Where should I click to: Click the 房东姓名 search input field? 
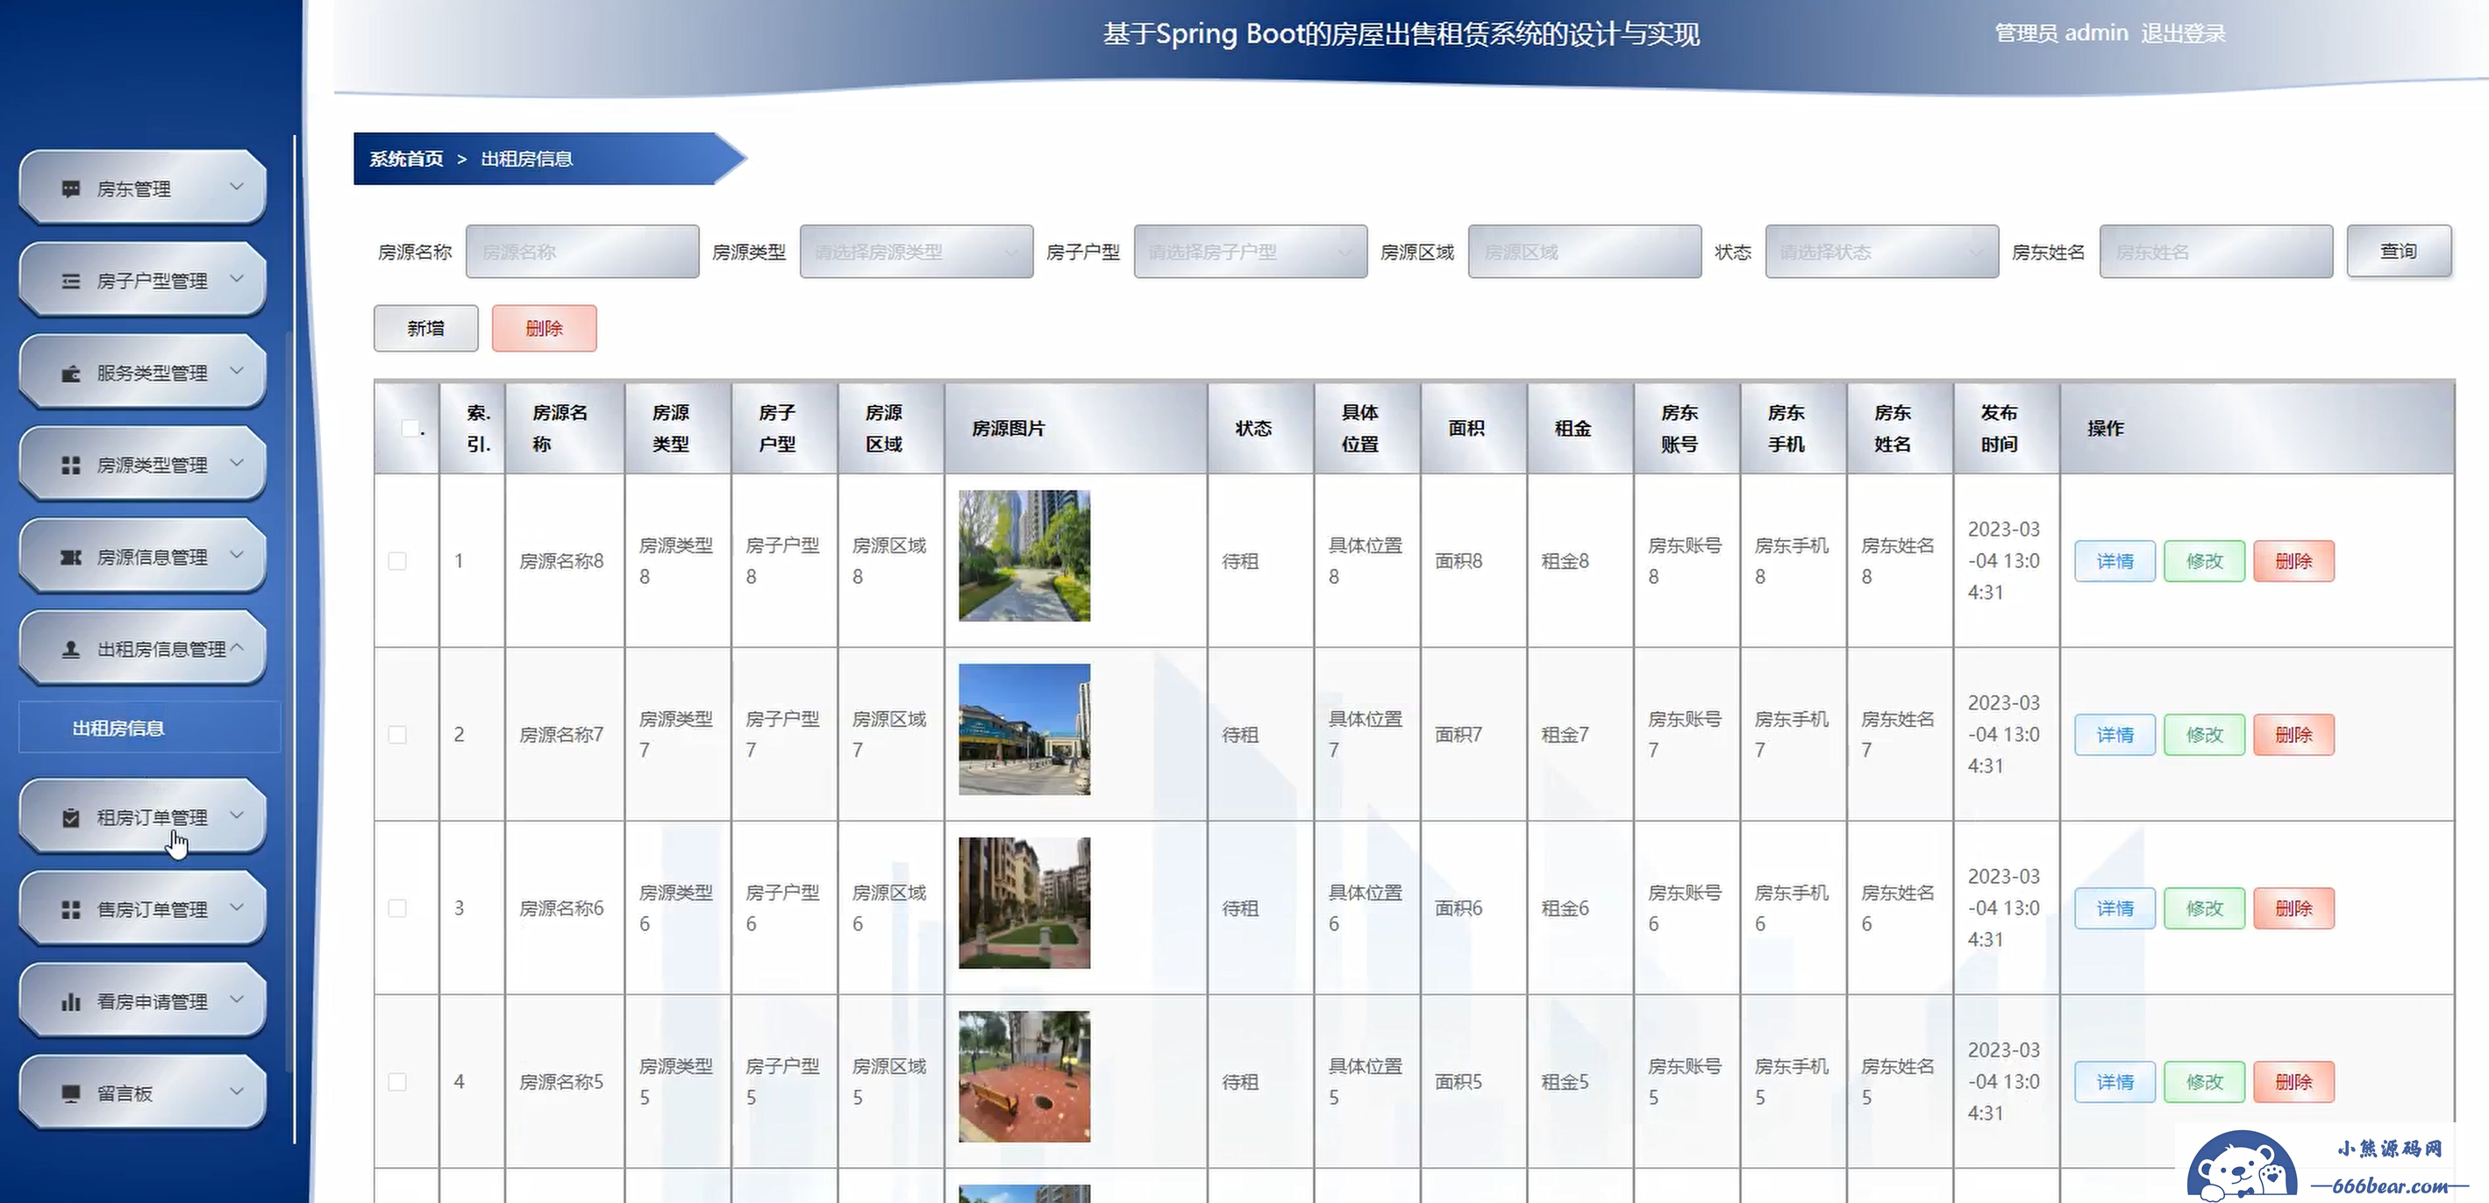point(2215,253)
